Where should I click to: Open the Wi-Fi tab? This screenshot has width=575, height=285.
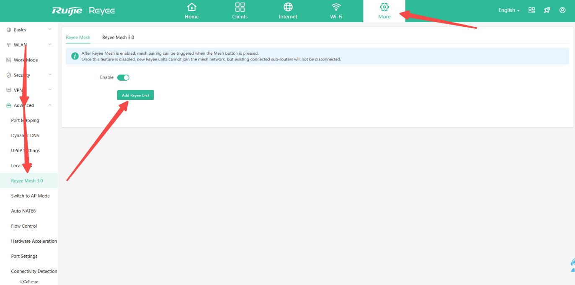[336, 11]
